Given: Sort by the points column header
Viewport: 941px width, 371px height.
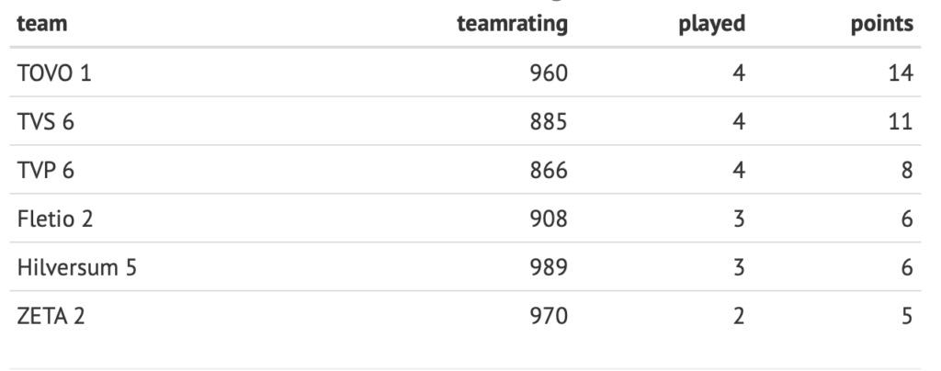Looking at the screenshot, I should click(x=884, y=24).
